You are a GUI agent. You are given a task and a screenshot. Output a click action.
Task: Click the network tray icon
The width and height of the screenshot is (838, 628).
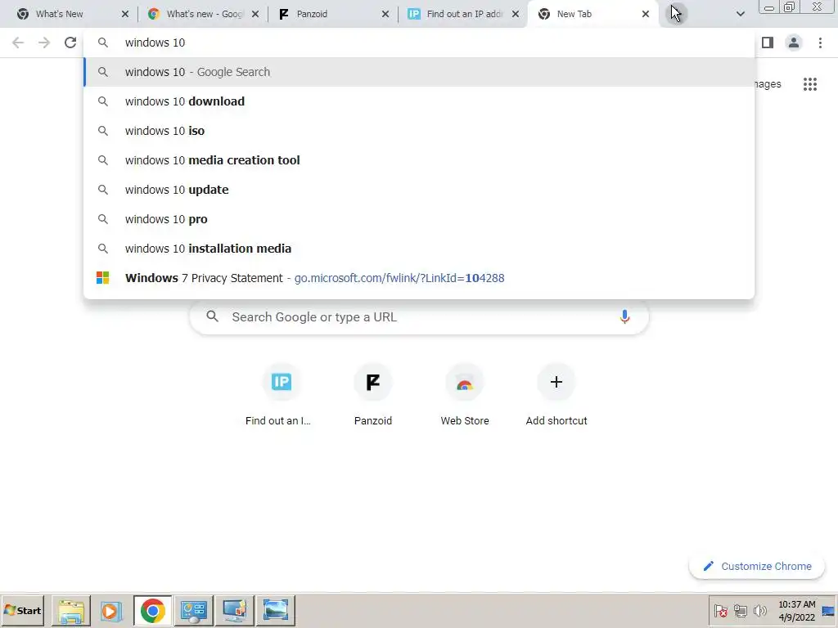click(x=740, y=610)
